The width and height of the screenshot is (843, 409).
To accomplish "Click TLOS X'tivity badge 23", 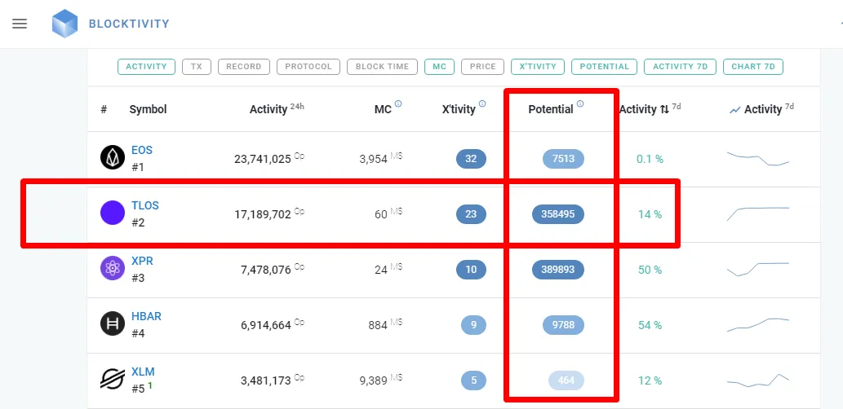I will [471, 214].
